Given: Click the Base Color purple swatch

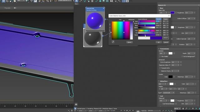Looking at the screenshot, I should click(x=172, y=13).
